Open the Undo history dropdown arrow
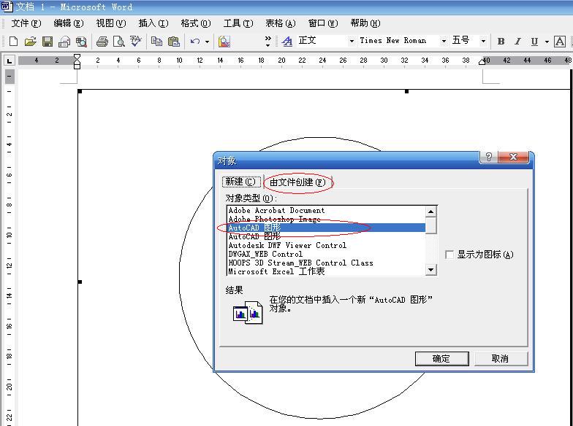Image resolution: width=573 pixels, height=426 pixels. pos(208,42)
